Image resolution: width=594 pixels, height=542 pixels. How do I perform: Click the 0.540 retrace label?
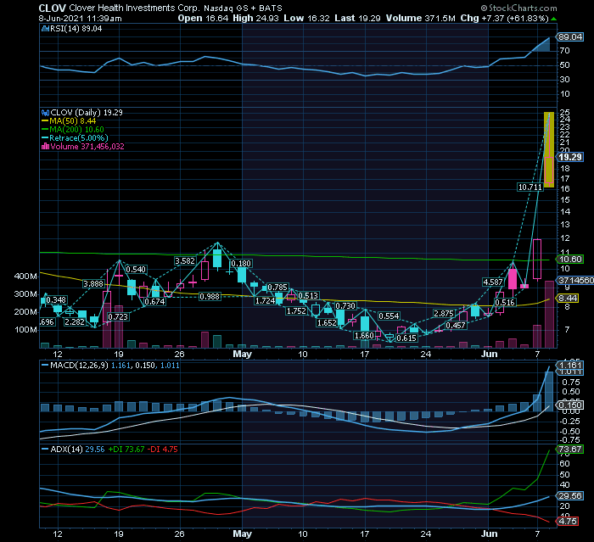pos(135,269)
